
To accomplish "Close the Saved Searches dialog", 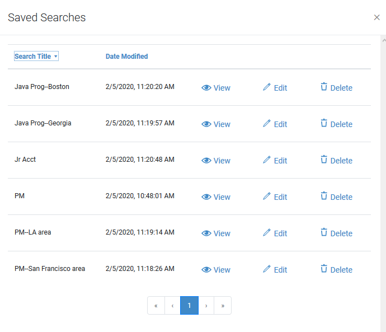I will tap(376, 17).
